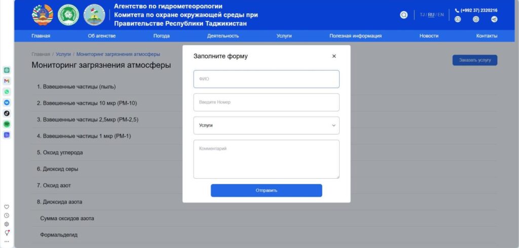The image size is (519, 248).
Task: Switch site language to TJ
Action: click(422, 15)
